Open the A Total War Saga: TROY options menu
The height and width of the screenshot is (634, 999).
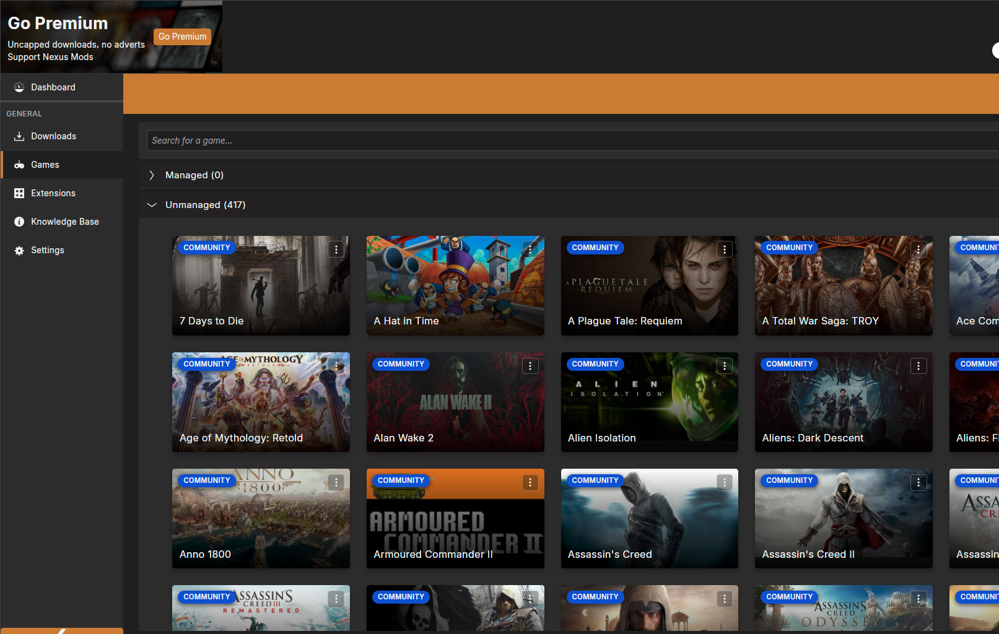click(x=918, y=250)
